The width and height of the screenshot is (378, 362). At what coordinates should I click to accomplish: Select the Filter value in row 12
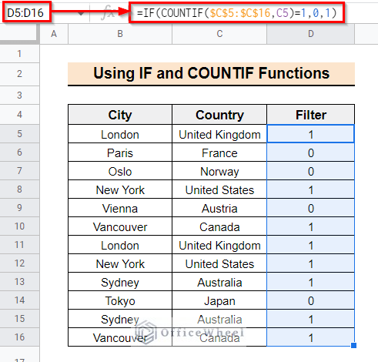click(x=310, y=263)
